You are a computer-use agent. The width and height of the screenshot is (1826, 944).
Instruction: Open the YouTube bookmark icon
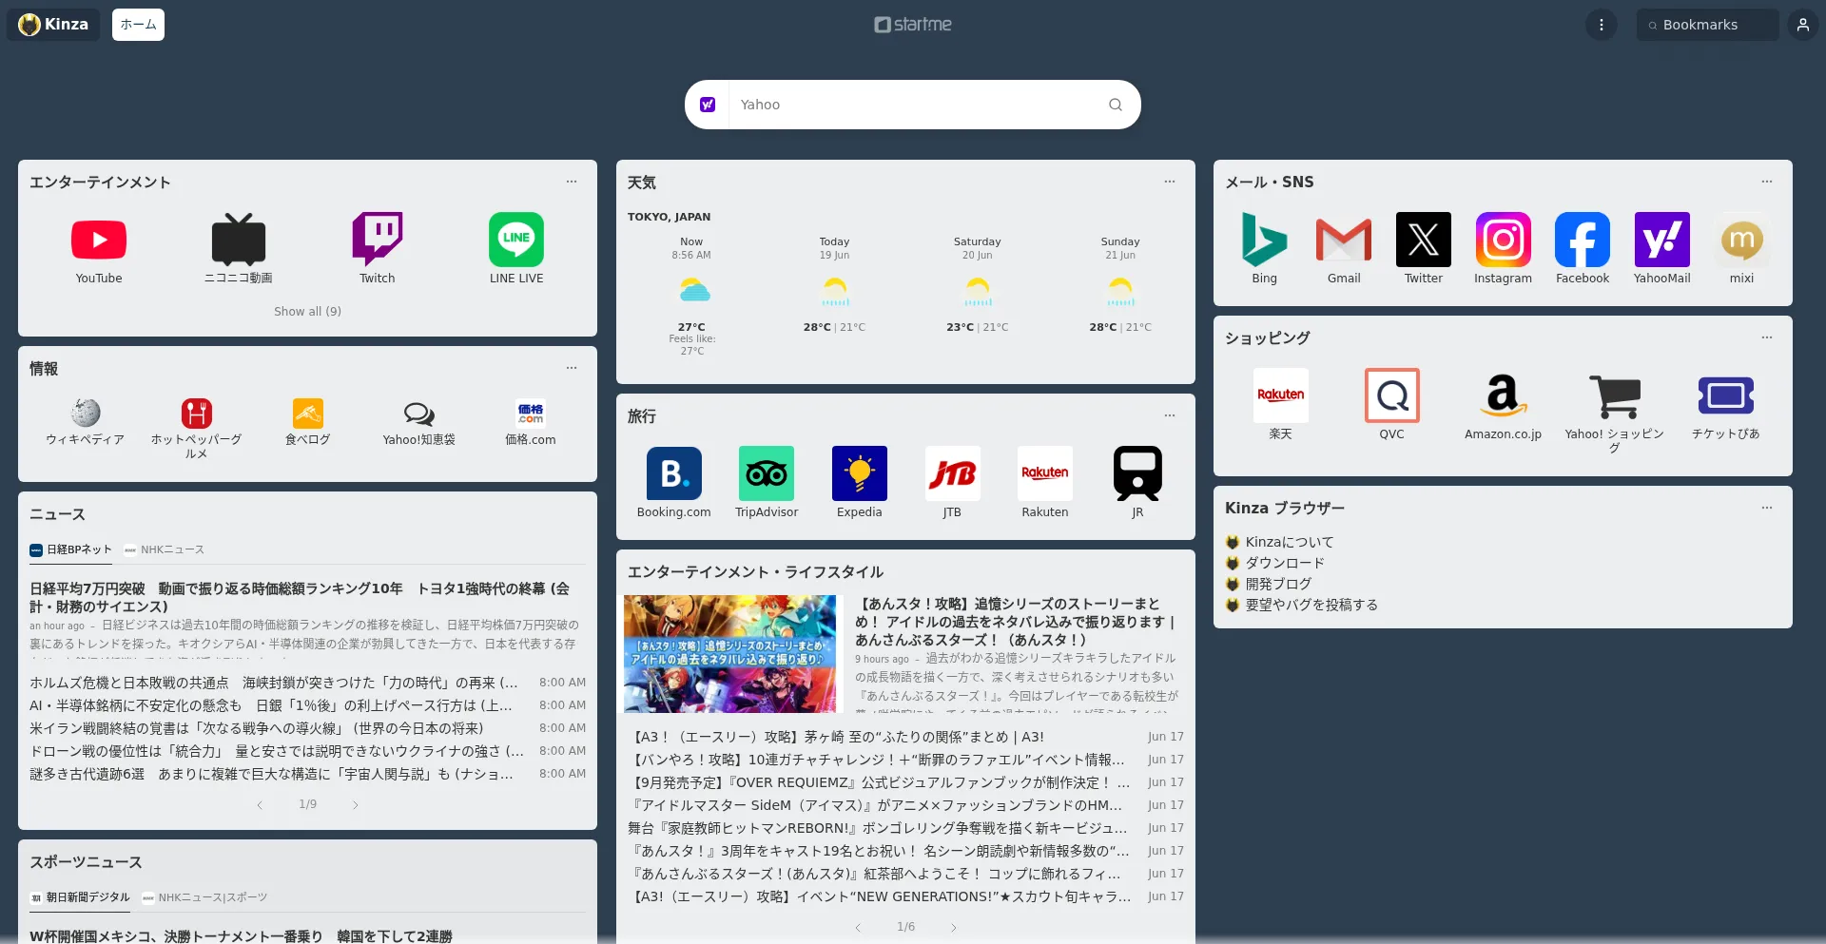click(99, 240)
